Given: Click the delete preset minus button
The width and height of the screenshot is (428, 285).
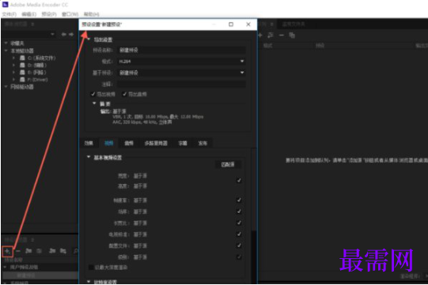Looking at the screenshot, I should [x=18, y=251].
